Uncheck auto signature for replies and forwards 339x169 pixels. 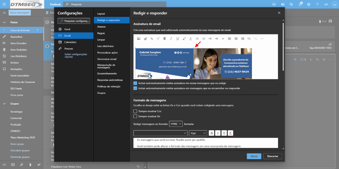(135, 88)
